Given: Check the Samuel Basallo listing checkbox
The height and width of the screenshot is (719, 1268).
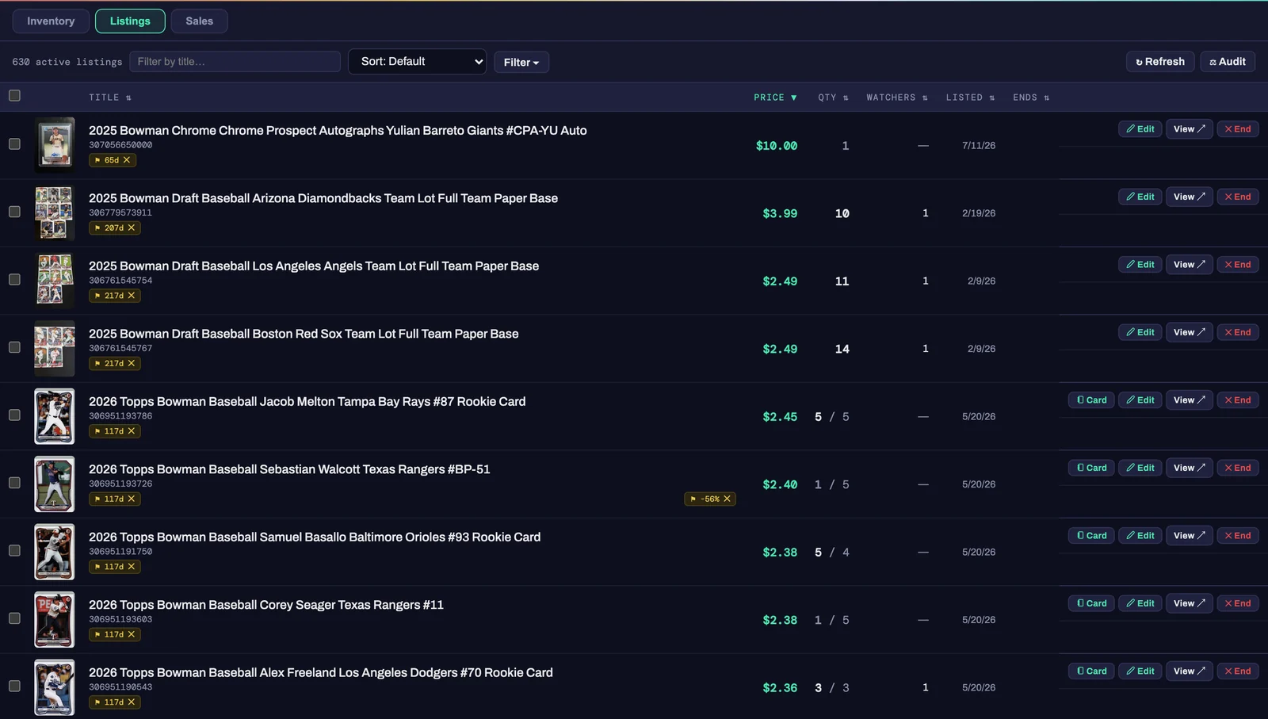Looking at the screenshot, I should (x=14, y=551).
